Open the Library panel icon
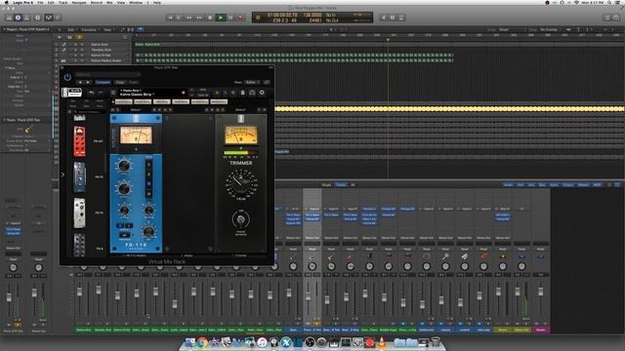 (9, 18)
